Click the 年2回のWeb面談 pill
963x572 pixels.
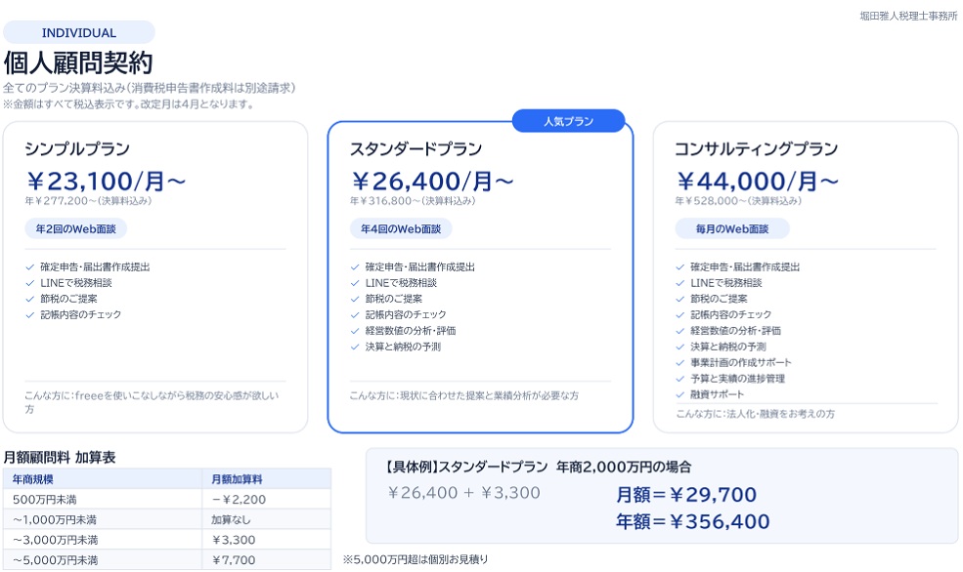(75, 228)
